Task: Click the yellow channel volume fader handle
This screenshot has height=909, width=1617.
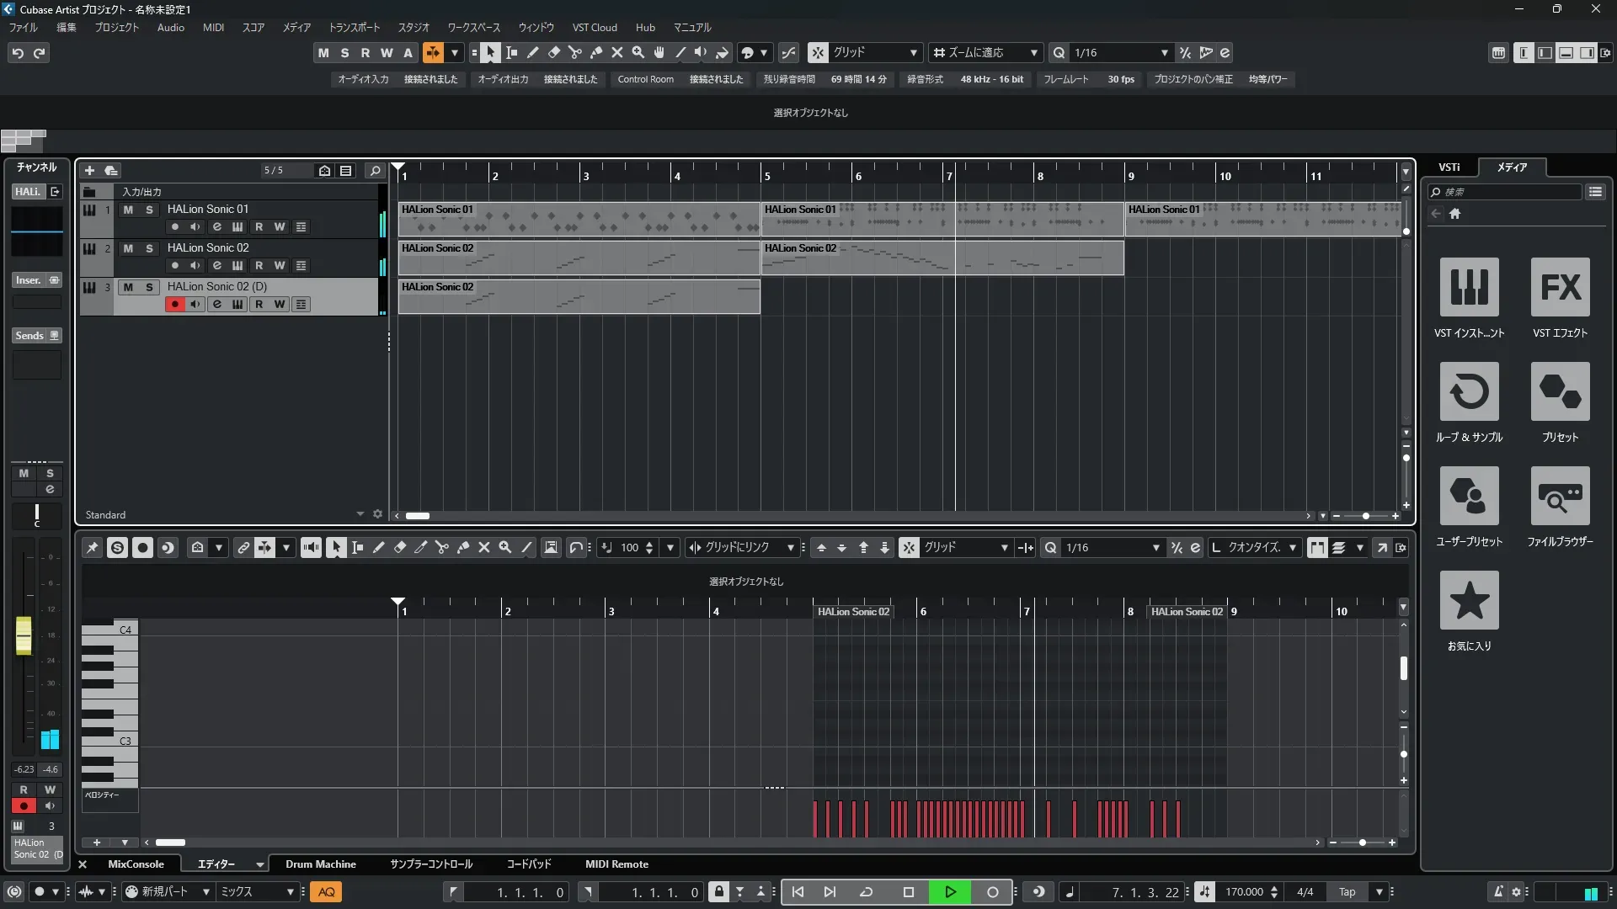Action: [24, 635]
